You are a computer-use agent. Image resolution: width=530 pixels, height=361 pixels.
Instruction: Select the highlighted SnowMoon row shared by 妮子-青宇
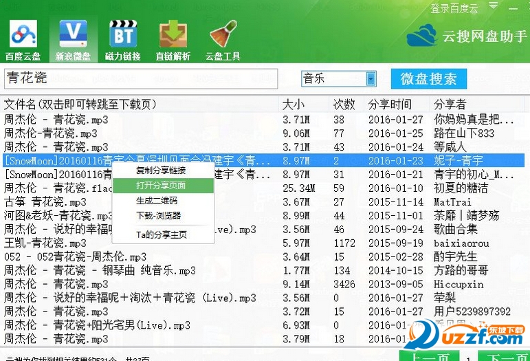(264, 160)
